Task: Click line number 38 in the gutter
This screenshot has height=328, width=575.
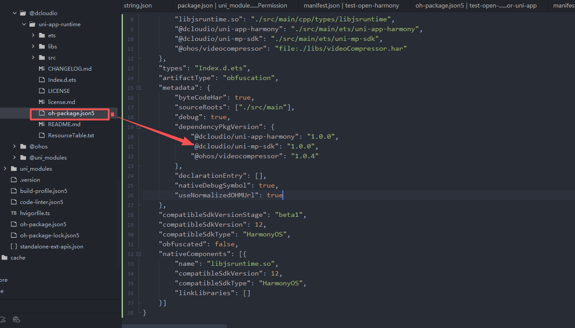Action: pos(130,312)
